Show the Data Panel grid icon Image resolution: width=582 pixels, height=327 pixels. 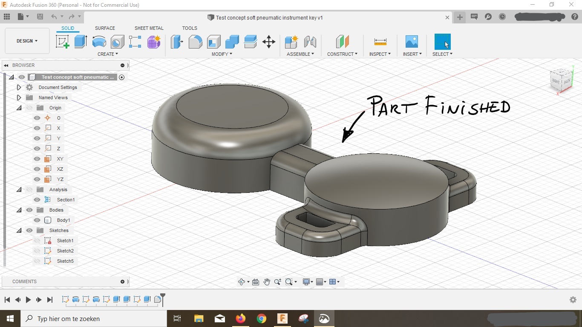pos(7,17)
